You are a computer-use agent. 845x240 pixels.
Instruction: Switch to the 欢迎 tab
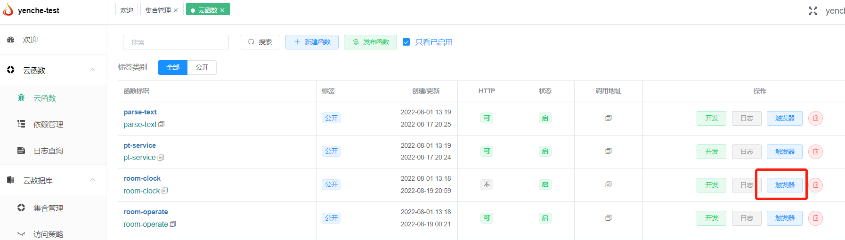tap(126, 10)
